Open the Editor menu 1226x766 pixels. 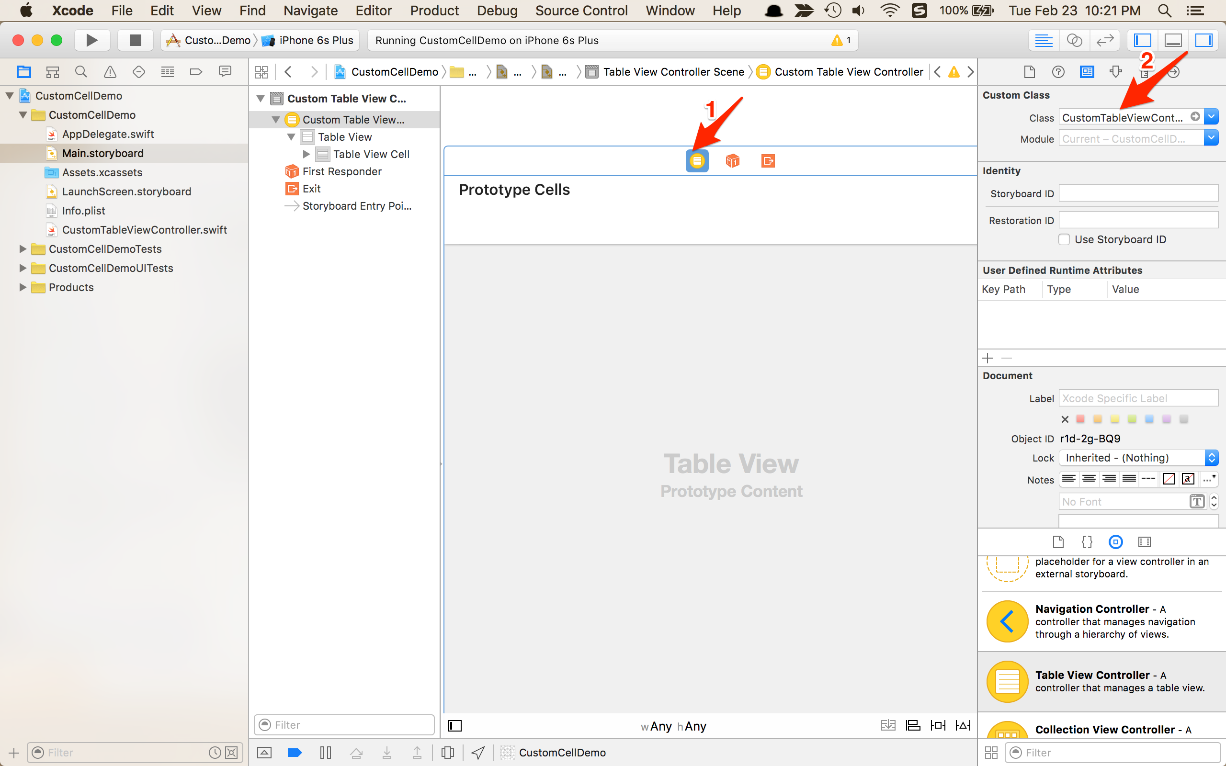[374, 11]
